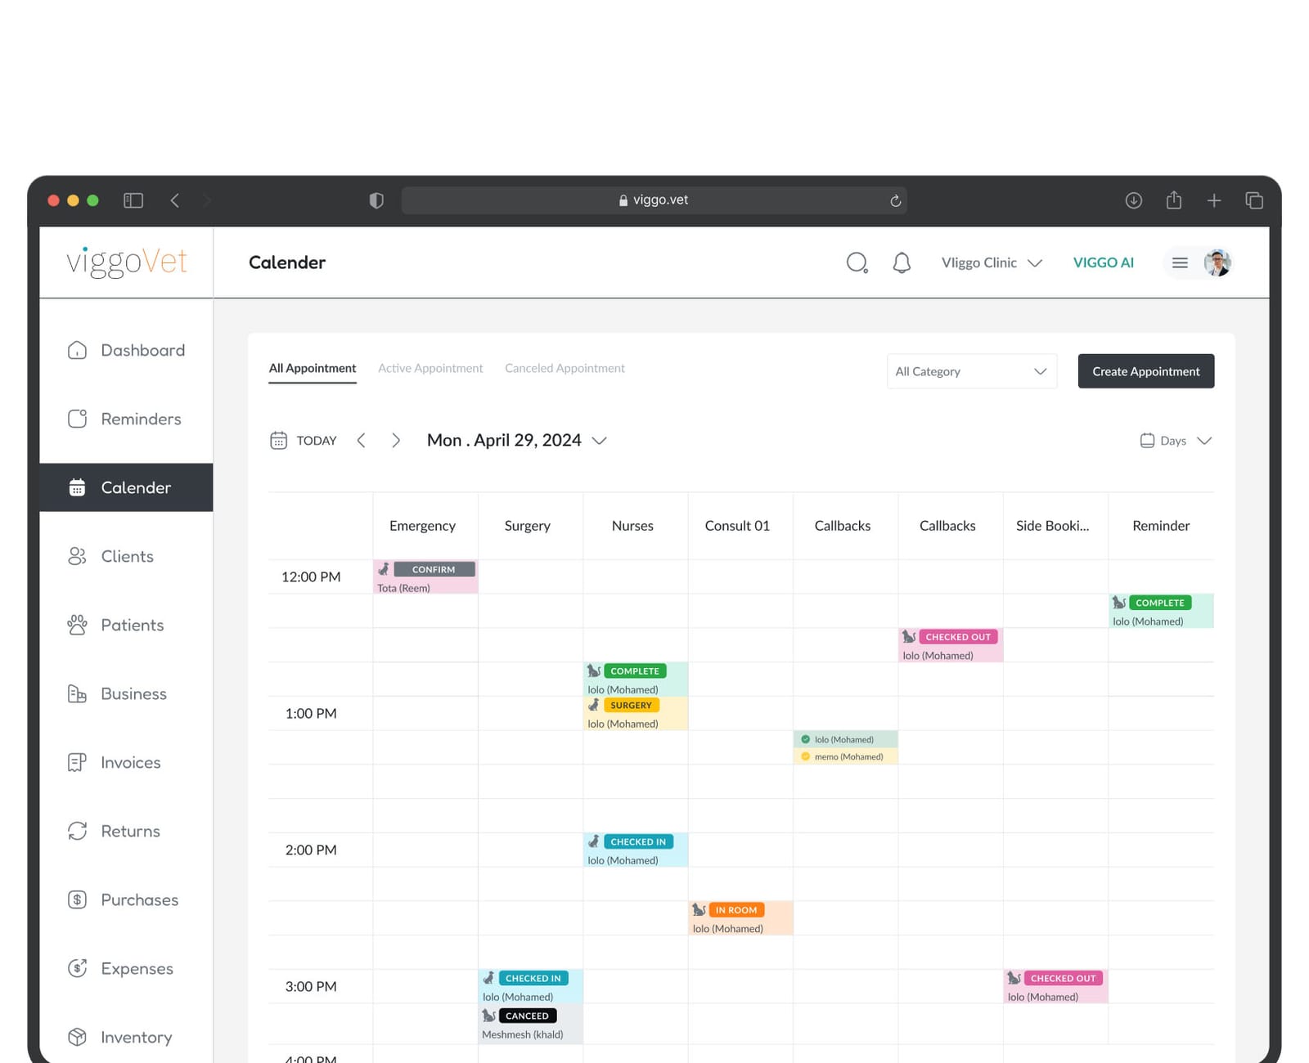Show browser tab overview icon

pyautogui.click(x=1254, y=200)
